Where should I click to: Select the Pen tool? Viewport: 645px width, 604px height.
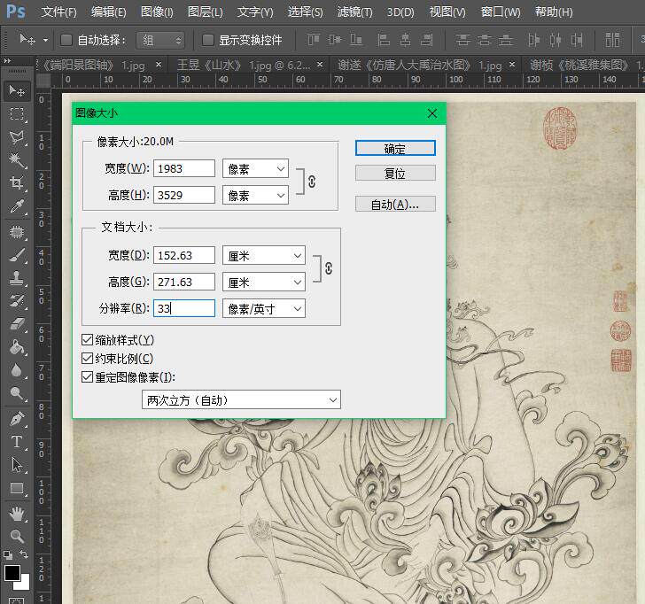coord(17,419)
